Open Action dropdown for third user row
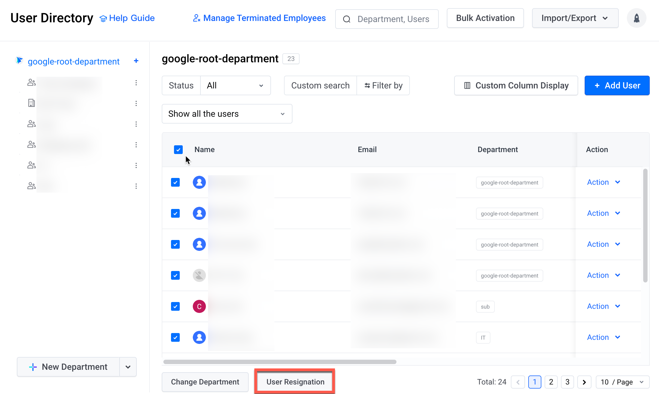Viewport: 659px width, 394px height. [x=603, y=244]
